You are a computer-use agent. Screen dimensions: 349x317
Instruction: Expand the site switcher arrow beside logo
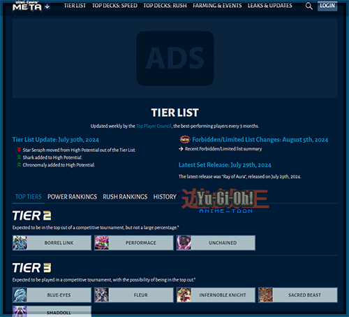[x=47, y=6]
